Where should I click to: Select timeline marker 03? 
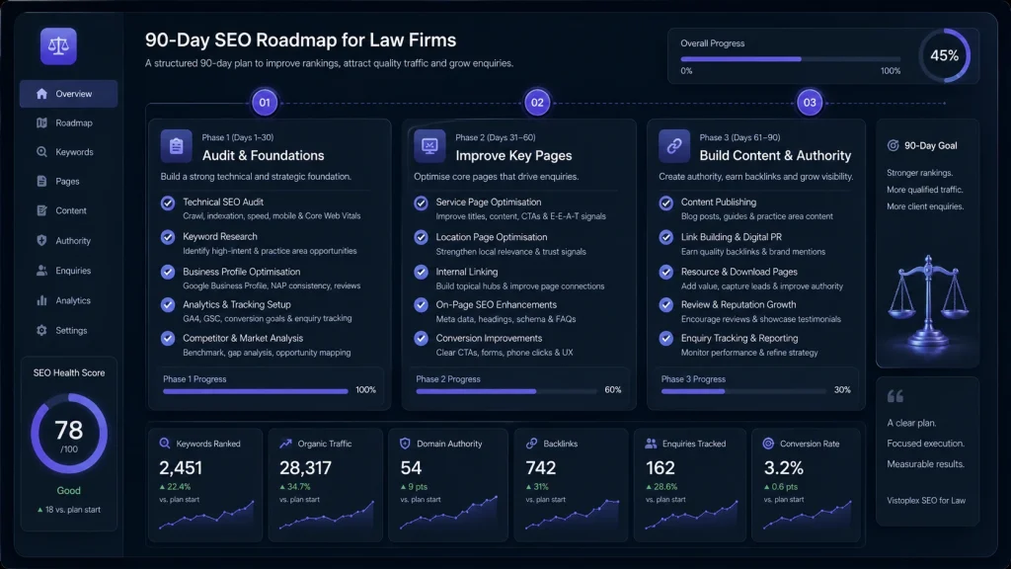click(810, 102)
